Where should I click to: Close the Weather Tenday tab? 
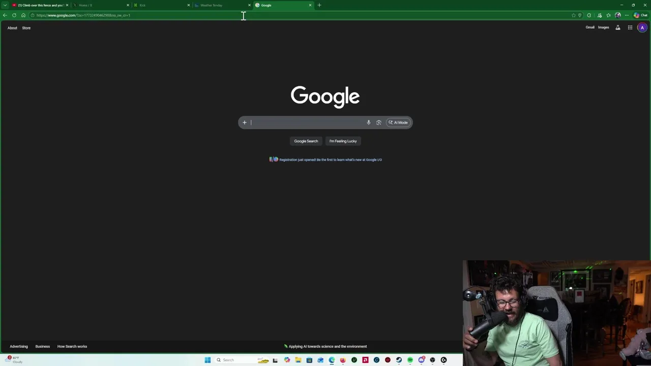coord(249,5)
